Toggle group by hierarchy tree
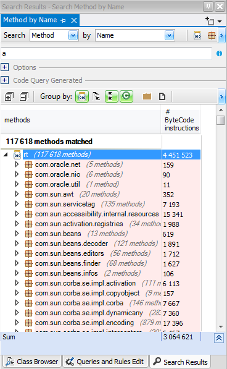Image resolution: width=227 pixels, height=369 pixels. [96, 96]
